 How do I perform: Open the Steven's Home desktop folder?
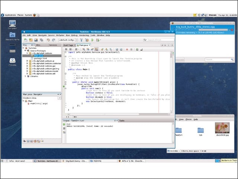12,36
